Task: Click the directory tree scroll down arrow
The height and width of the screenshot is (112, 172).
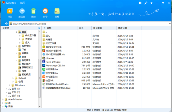Action: (x=40, y=106)
